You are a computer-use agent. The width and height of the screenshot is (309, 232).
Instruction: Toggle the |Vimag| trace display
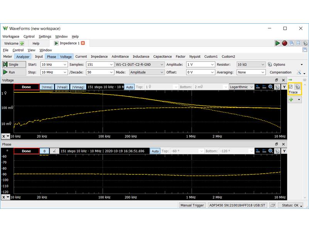(78, 87)
